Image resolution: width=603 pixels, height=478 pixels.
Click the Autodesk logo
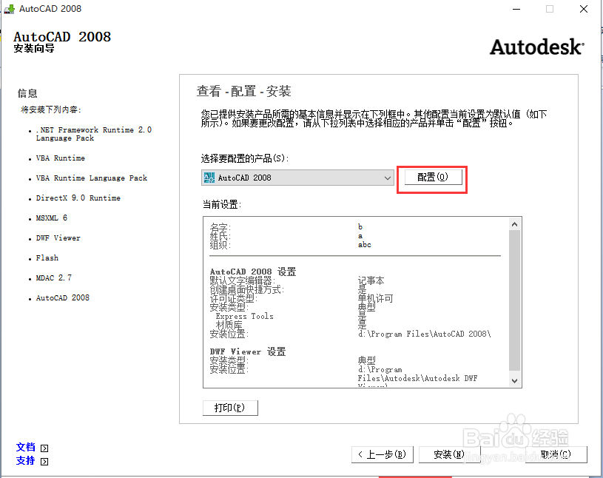[536, 46]
